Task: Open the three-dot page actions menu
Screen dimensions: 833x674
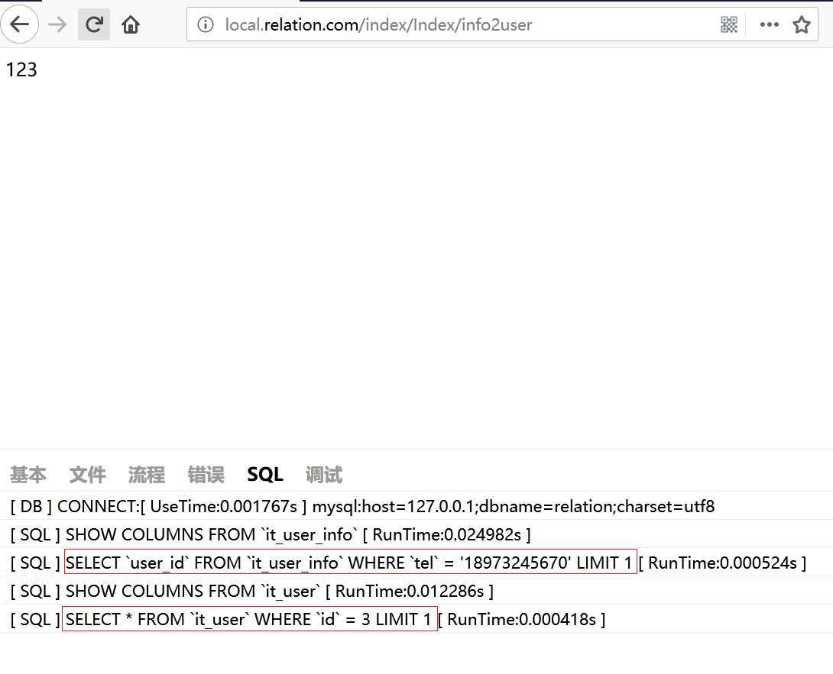Action: (x=769, y=25)
